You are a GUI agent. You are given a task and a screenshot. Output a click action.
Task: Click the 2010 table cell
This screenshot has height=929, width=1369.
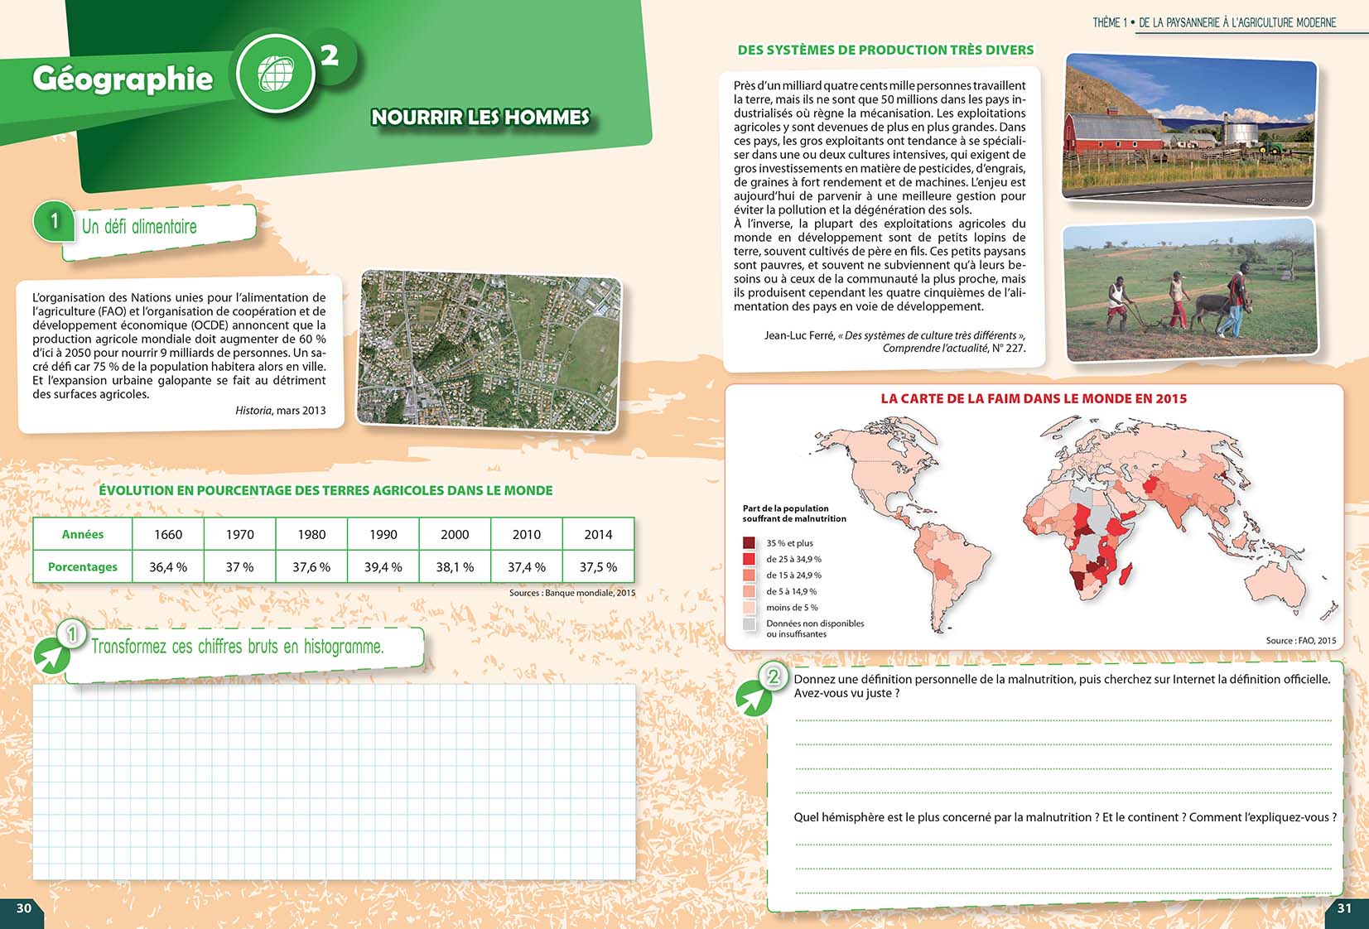pyautogui.click(x=527, y=534)
